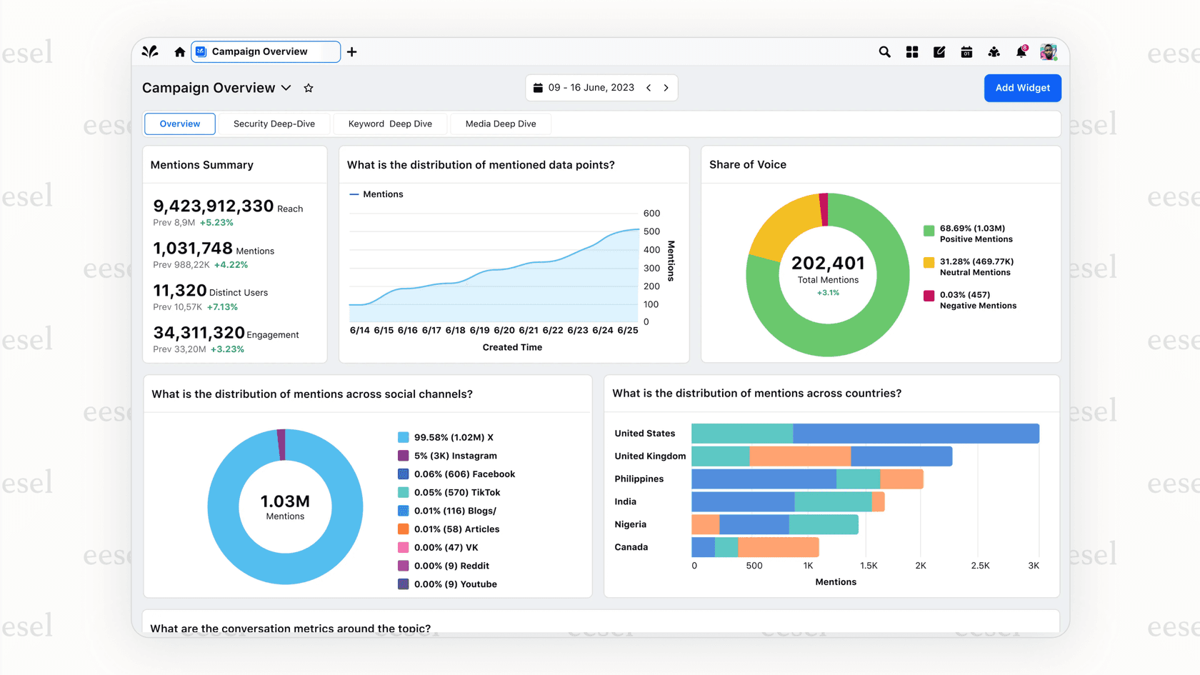
Task: Star the Campaign Overview dashboard
Action: pos(309,87)
